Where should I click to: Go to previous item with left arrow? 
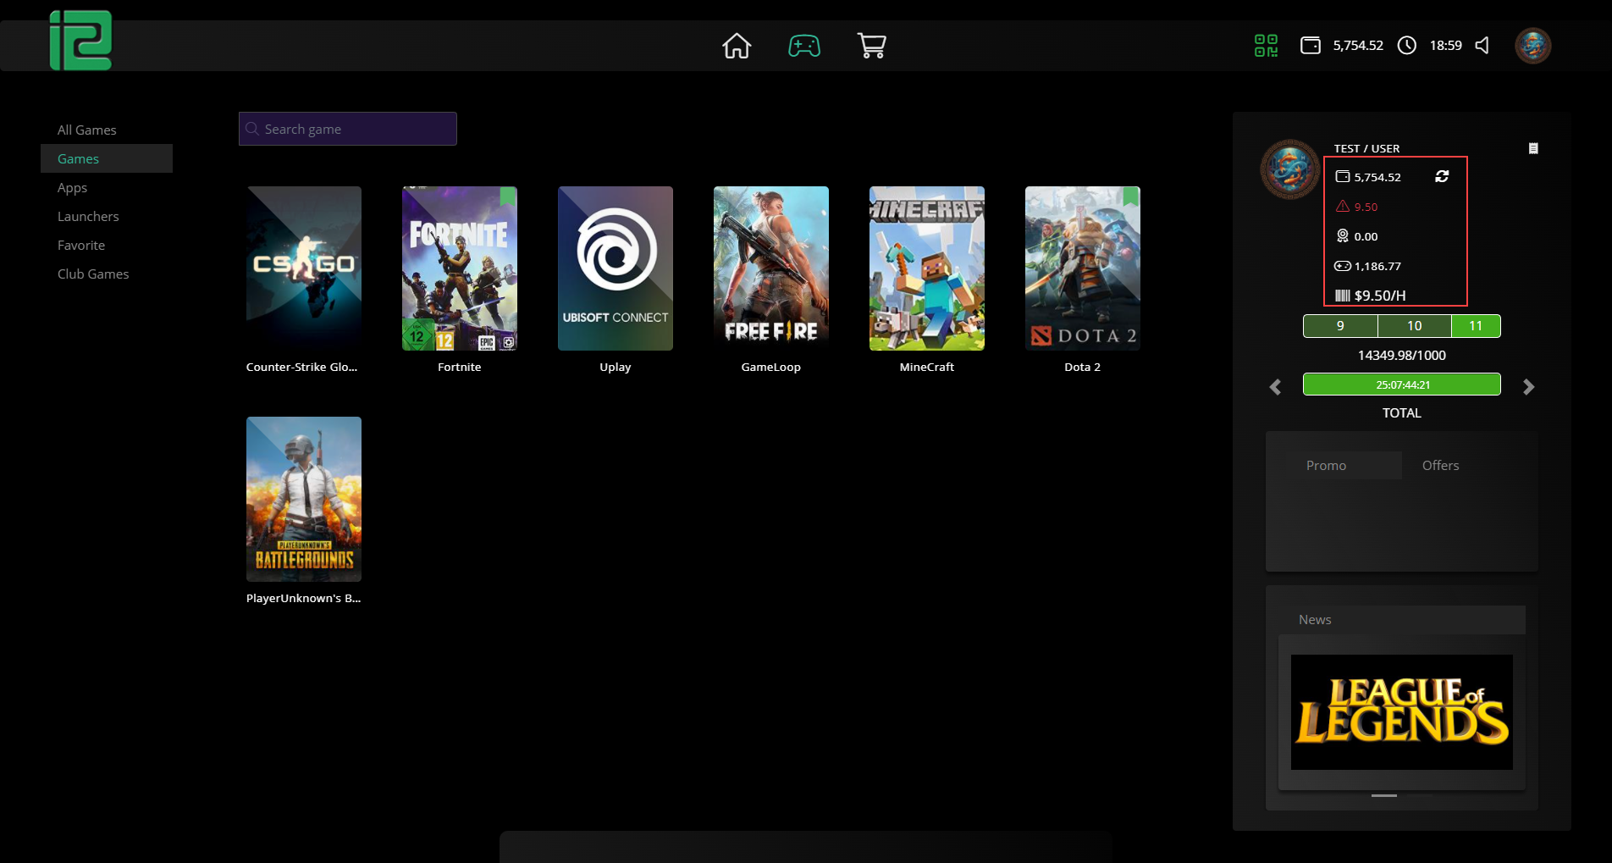1275,387
